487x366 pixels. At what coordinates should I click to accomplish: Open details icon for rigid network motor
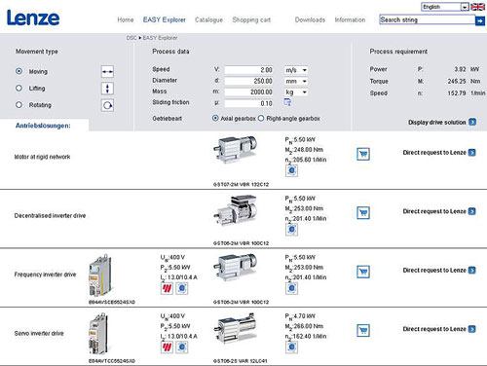(x=291, y=170)
